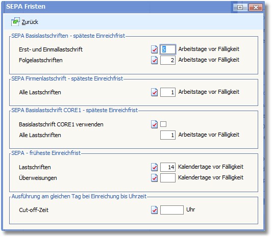Click note icon beside Folgelastschriften
This screenshot has height=238, width=272.
tap(154, 60)
